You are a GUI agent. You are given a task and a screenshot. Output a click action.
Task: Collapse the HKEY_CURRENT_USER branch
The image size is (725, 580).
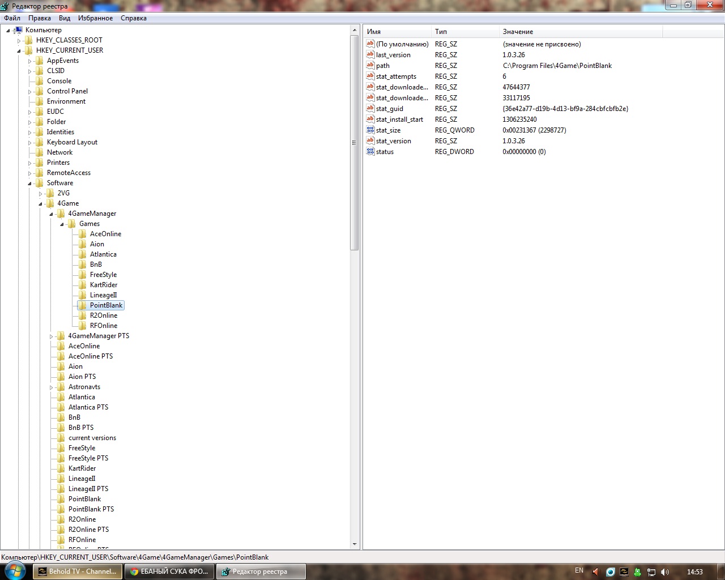(x=19, y=50)
